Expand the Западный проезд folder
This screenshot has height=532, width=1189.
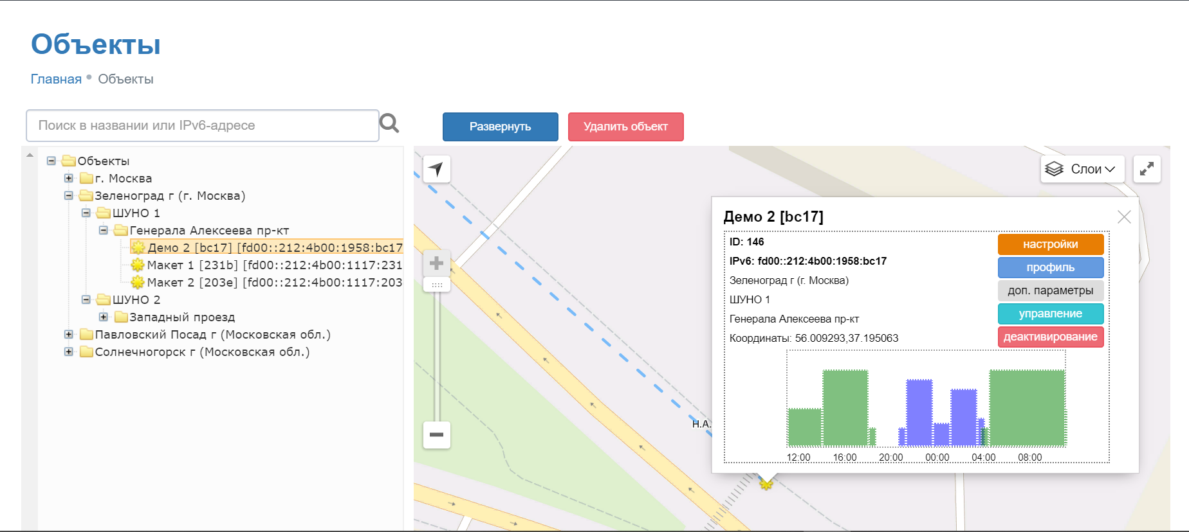coord(104,317)
